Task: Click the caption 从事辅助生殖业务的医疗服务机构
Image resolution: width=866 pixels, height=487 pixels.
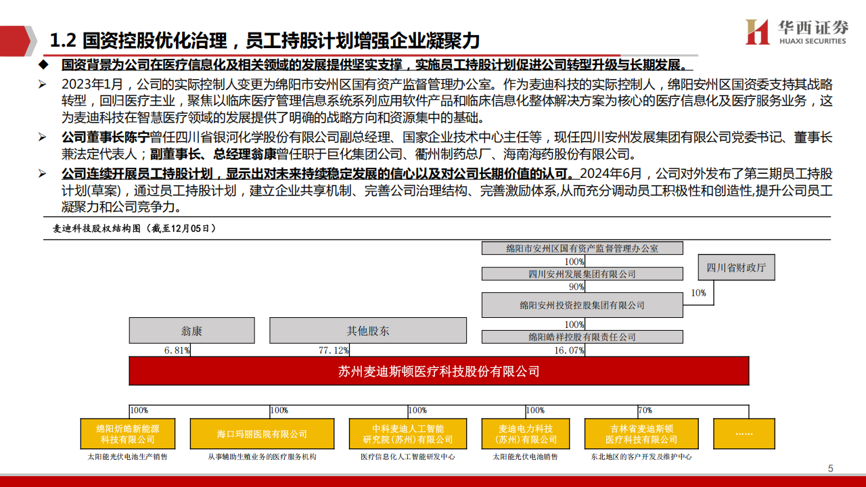Action: point(262,457)
